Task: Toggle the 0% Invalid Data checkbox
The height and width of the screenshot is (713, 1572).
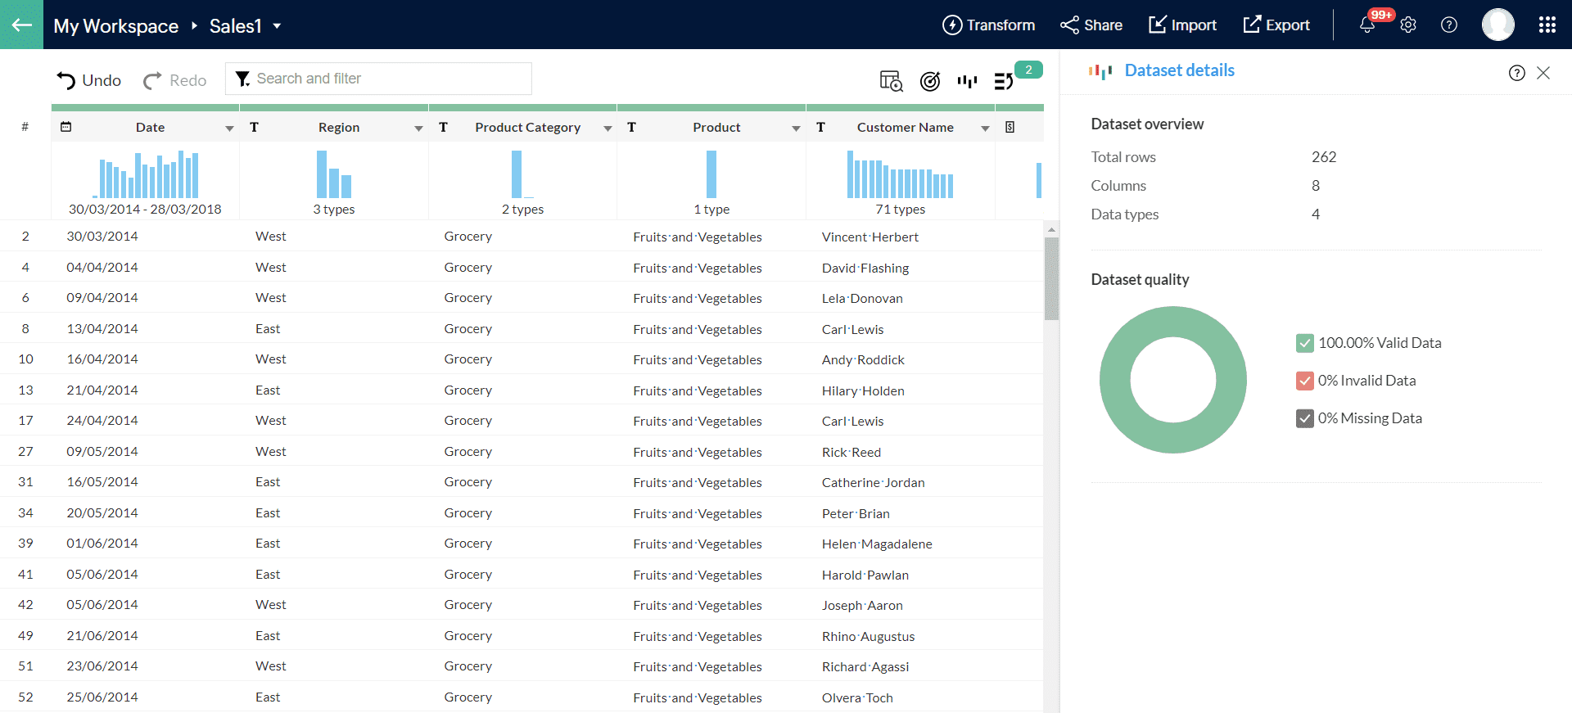Action: [x=1304, y=381]
